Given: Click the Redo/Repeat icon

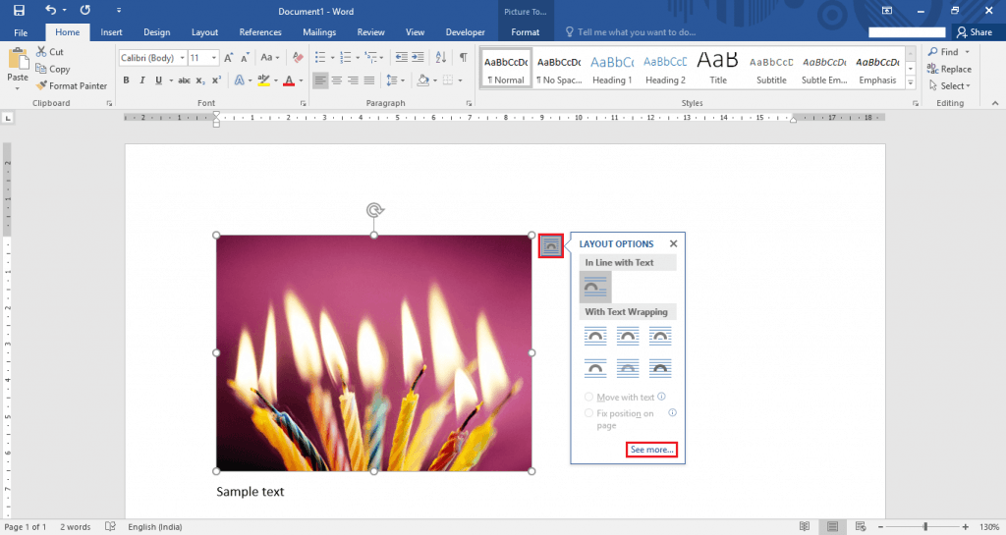Looking at the screenshot, I should coord(84,10).
